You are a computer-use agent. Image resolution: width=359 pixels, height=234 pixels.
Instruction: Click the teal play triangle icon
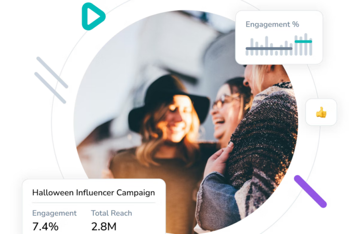[x=93, y=17]
